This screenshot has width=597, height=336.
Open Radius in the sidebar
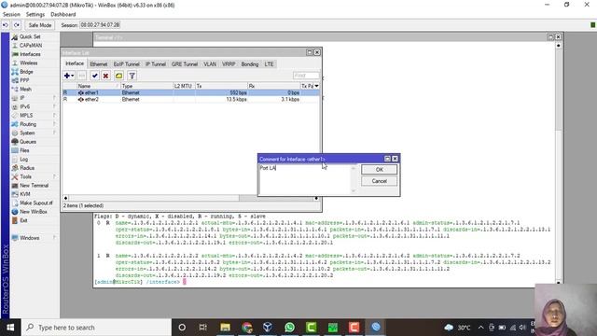point(27,168)
